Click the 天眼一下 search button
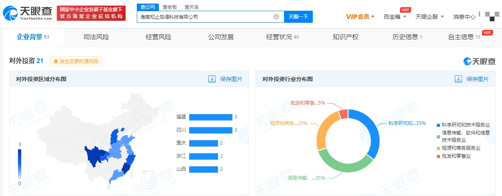 coord(298,17)
